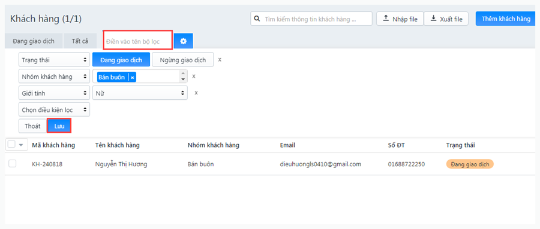Click the Đang giao dịch status badge in row
540x229 pixels.
point(470,164)
